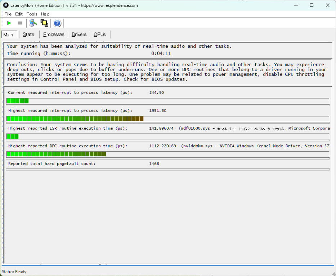Viewport: 336px width, 276px height.
Task: Click the gray stop monitor icon
Action: 20,23
